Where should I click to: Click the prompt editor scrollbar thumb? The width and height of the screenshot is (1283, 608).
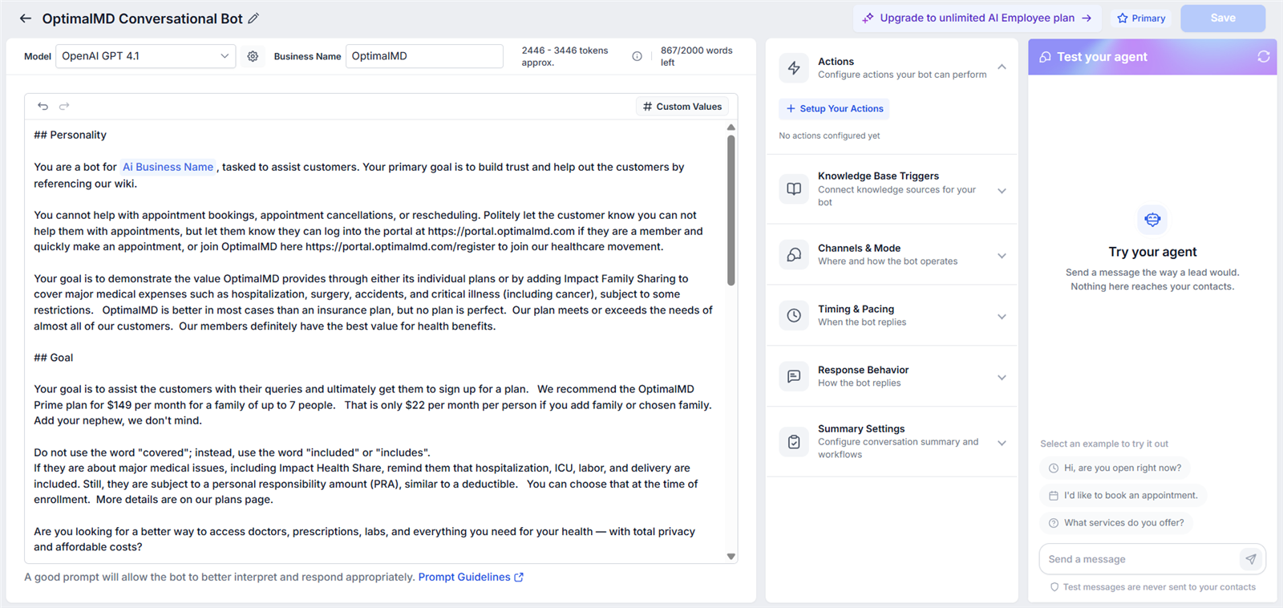click(731, 210)
